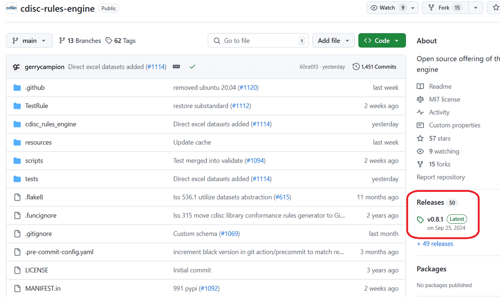Click the CDISC organization logo avatar
This screenshot has height=297, width=500.
coord(11,8)
